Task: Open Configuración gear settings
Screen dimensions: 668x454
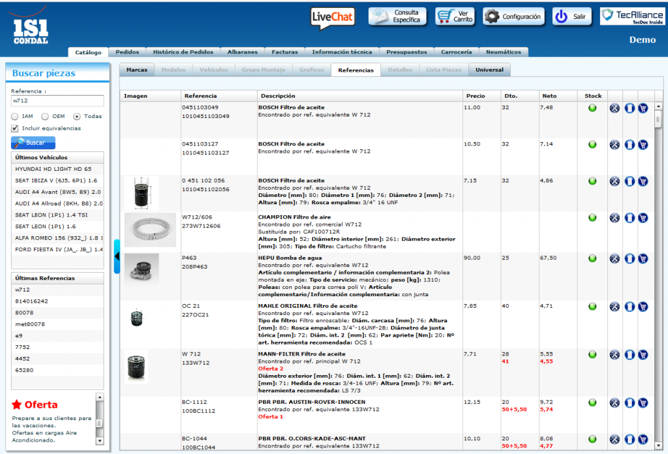Action: [x=514, y=16]
